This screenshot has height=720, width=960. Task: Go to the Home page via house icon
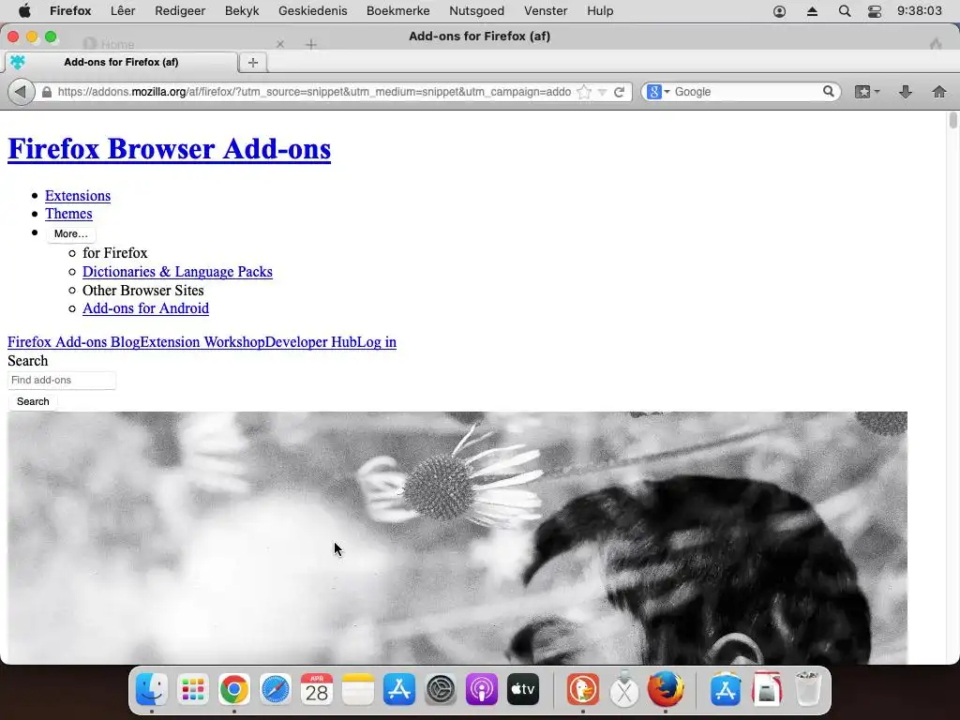pos(939,92)
